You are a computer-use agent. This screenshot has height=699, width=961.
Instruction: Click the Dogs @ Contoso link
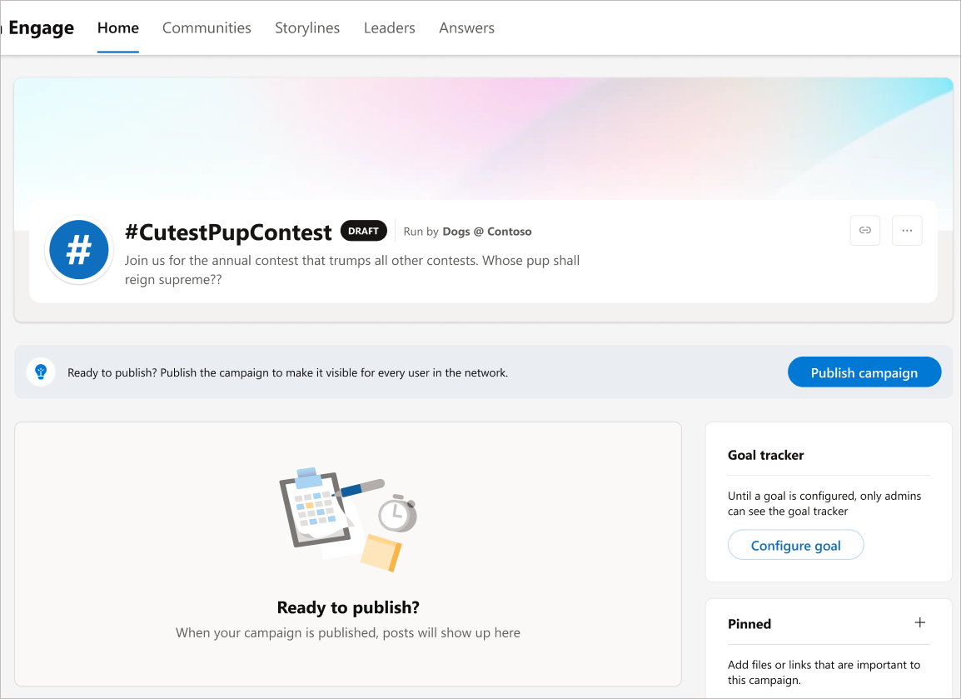487,232
